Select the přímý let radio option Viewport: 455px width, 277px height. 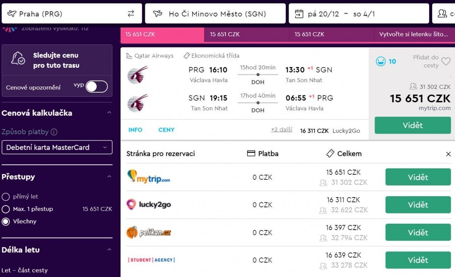coord(6,197)
